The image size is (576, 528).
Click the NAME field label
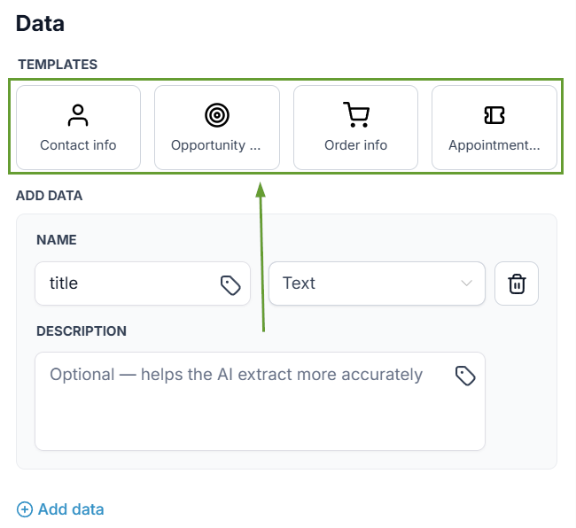pyautogui.click(x=57, y=240)
